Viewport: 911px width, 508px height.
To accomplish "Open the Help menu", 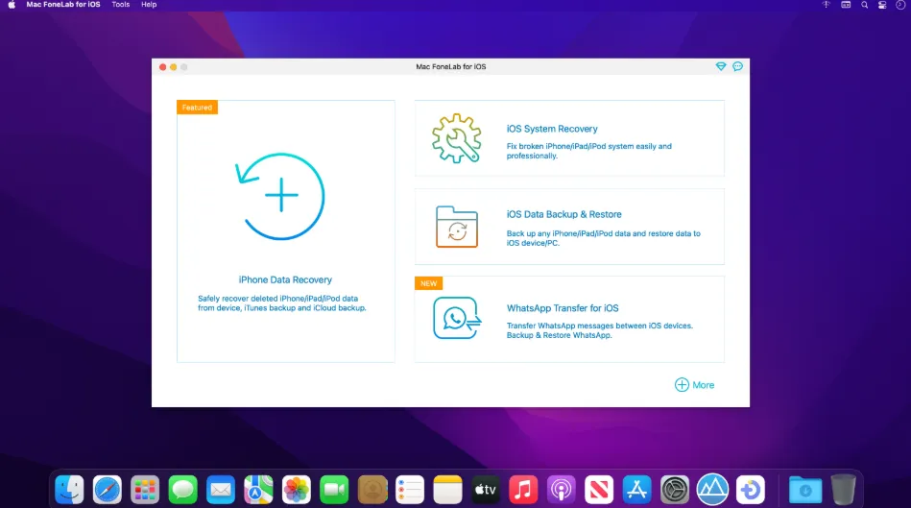I will pos(149,5).
